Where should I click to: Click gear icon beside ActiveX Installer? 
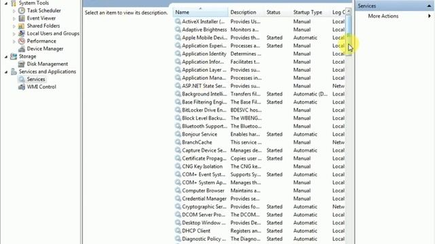[178, 21]
